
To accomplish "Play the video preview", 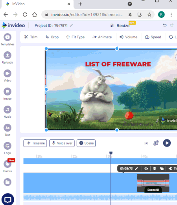I will [167, 143].
